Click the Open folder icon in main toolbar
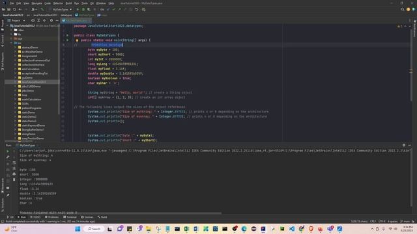417x234 pixels. tap(3, 9)
